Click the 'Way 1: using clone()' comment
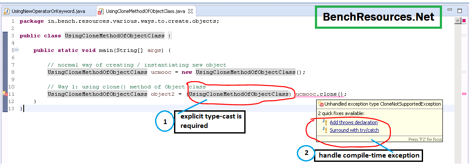Image resolution: width=470 pixels, height=167 pixels. pyautogui.click(x=127, y=87)
